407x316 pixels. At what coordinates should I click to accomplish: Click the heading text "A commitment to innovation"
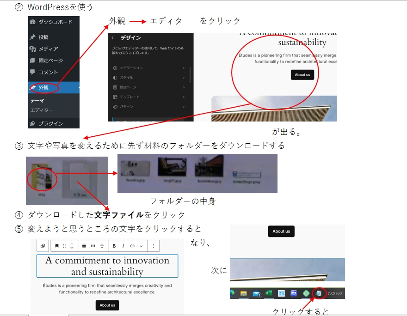click(x=107, y=261)
